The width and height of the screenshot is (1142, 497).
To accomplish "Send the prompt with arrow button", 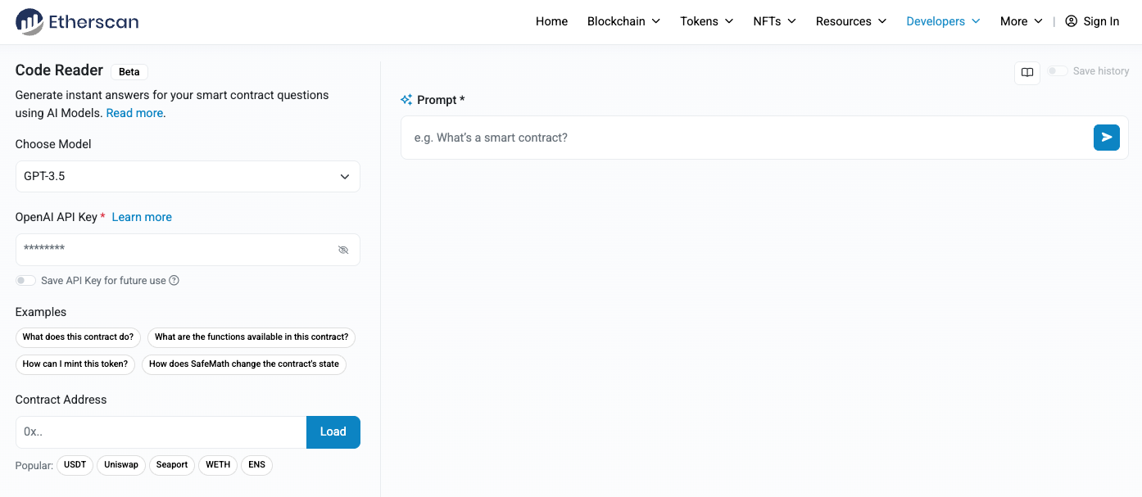I will 1107,138.
